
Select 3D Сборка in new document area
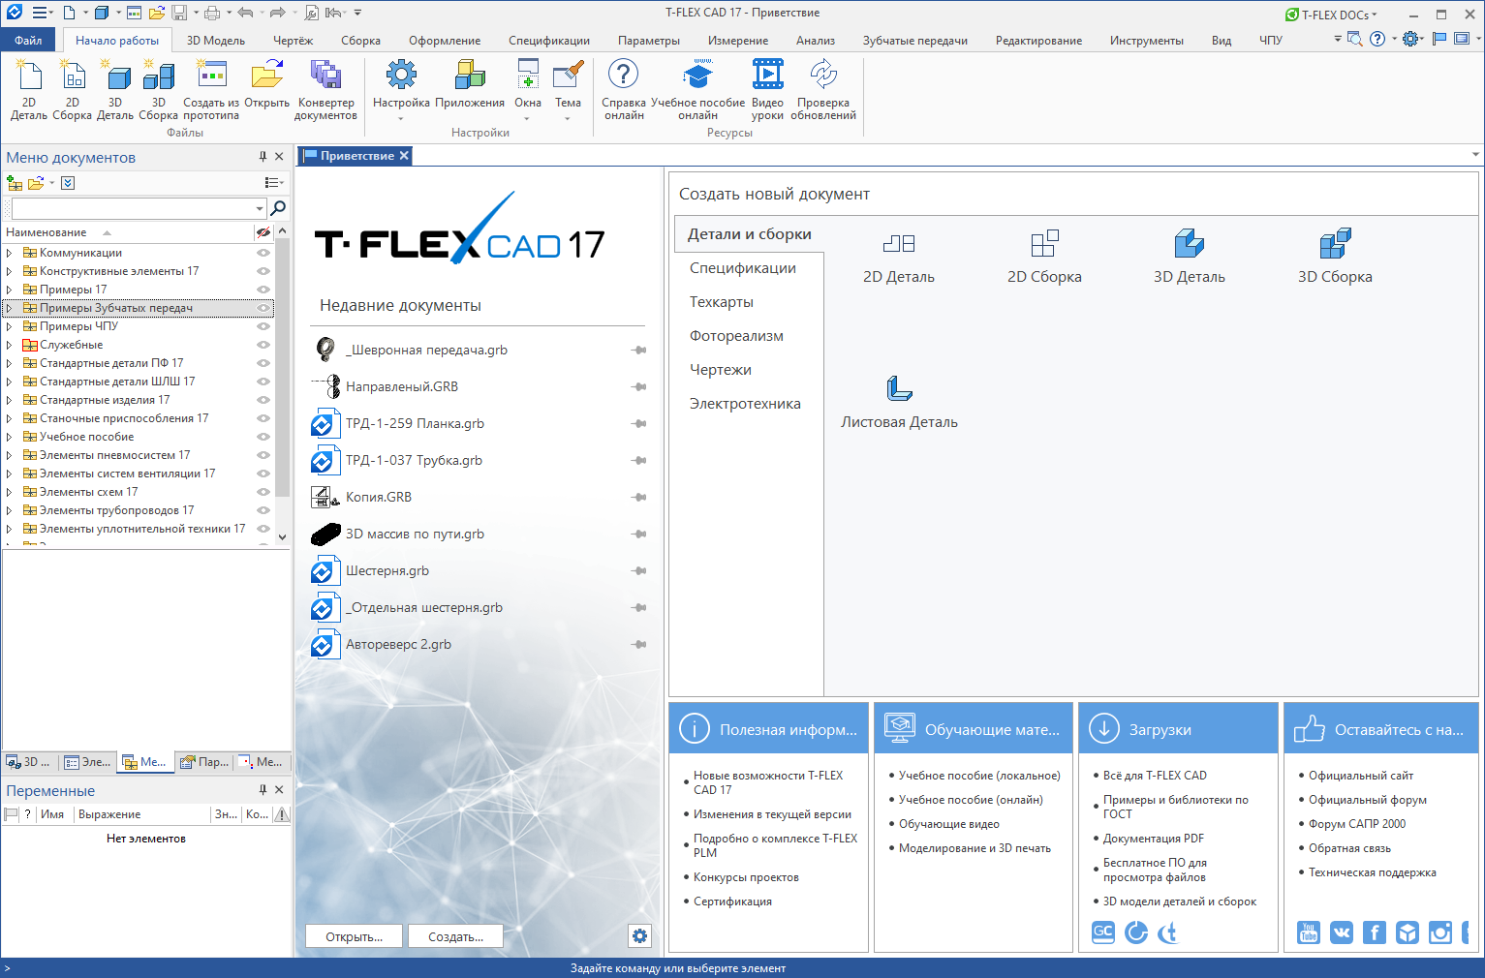point(1335,259)
